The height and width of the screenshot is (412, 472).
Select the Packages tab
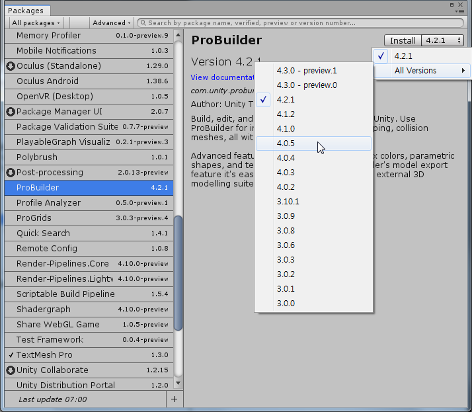[27, 11]
